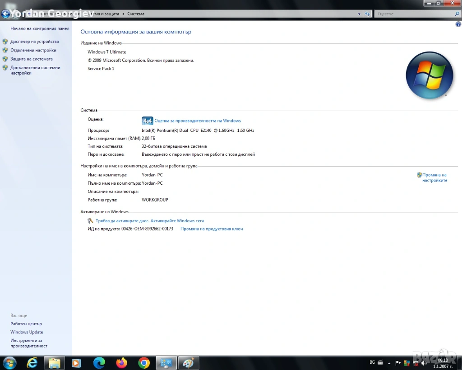Viewport: 462px width, 370px height.
Task: Click into the Търсене search field
Action: (413, 14)
